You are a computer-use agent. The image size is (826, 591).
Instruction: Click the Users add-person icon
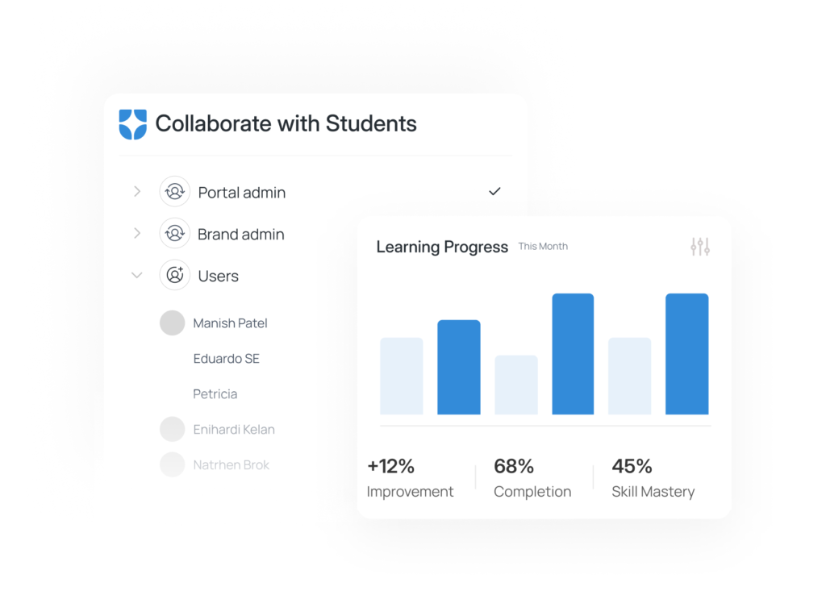coord(174,276)
